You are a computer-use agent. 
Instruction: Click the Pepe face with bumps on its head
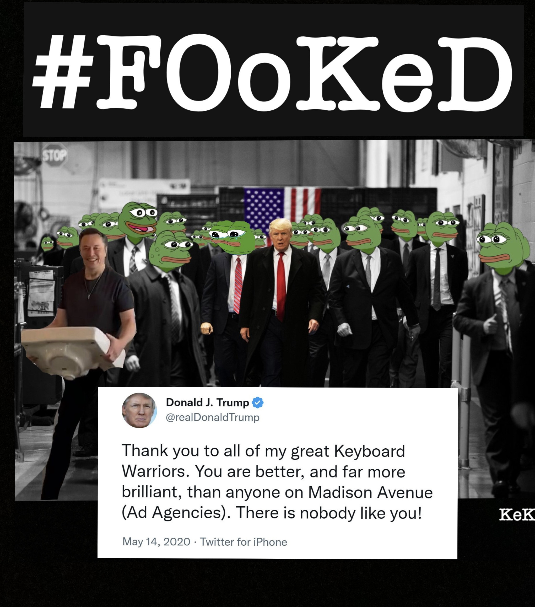(x=170, y=251)
